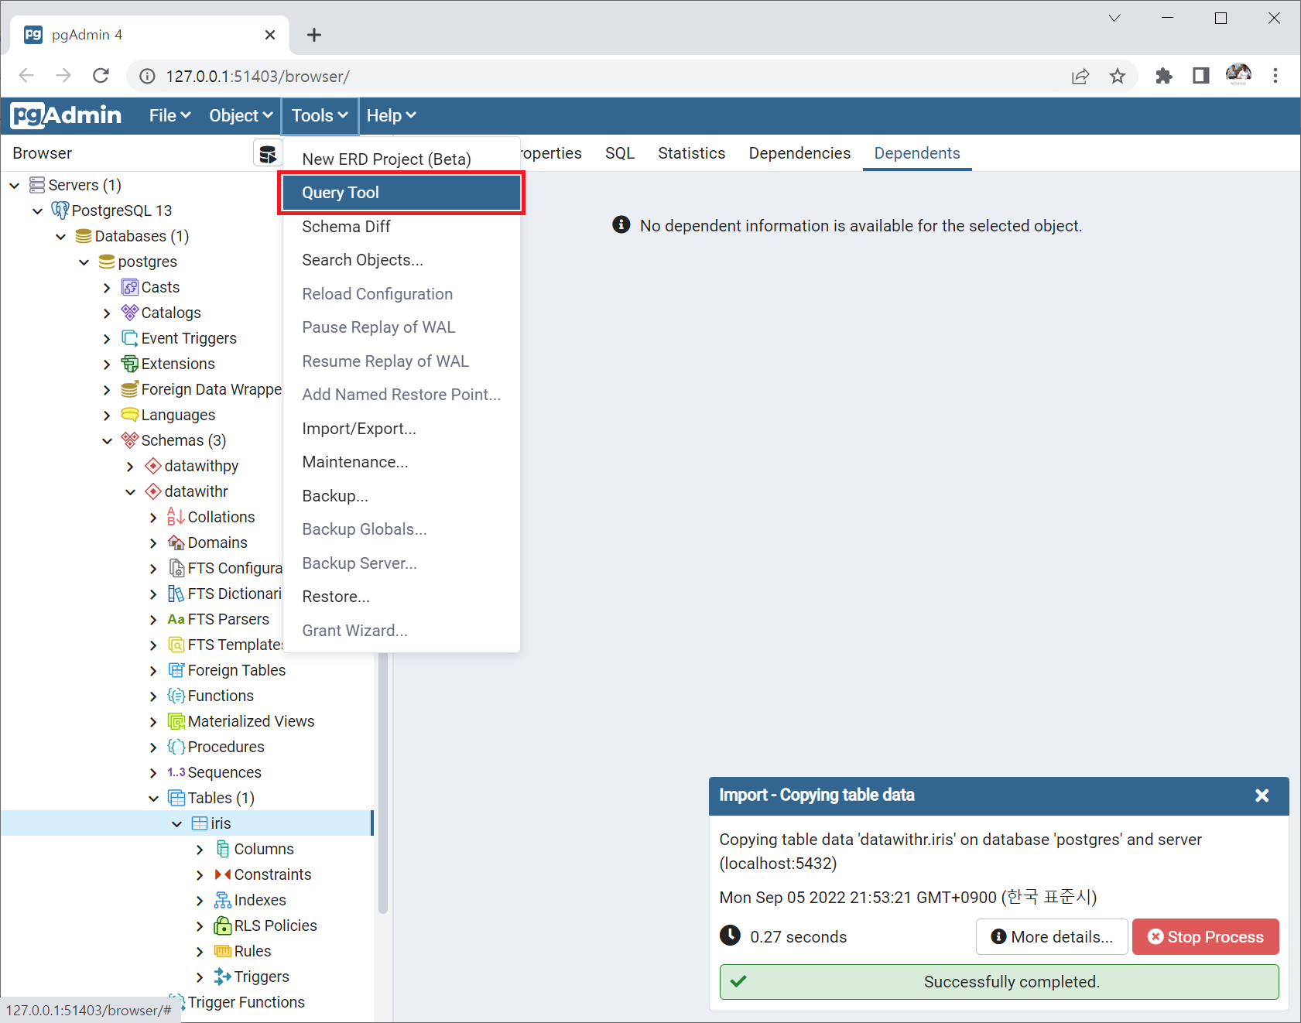The image size is (1301, 1023).
Task: Close the Import notification panel
Action: [1262, 795]
